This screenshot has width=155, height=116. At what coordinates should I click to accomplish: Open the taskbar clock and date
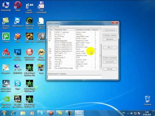pos(147,113)
